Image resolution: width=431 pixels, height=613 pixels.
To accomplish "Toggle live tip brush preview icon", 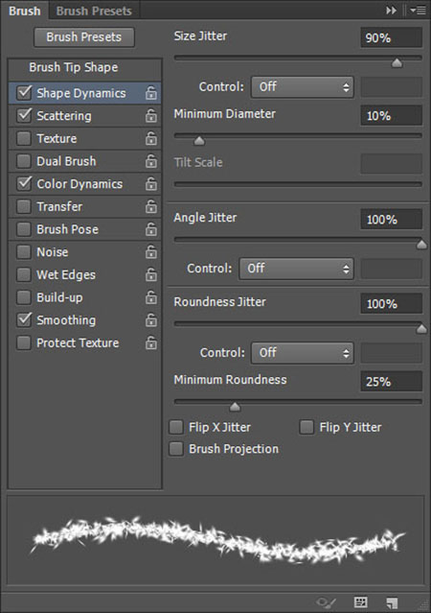I will 326,602.
